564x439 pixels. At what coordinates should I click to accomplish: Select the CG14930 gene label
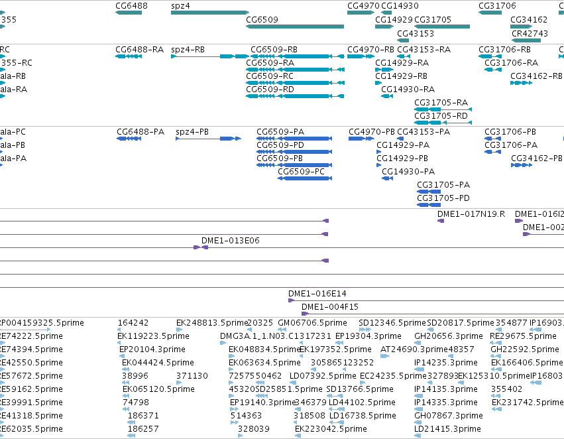(x=400, y=6)
